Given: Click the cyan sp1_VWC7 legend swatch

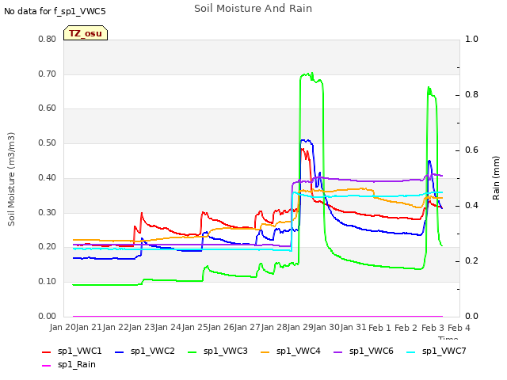Looking at the screenshot, I should tap(411, 352).
